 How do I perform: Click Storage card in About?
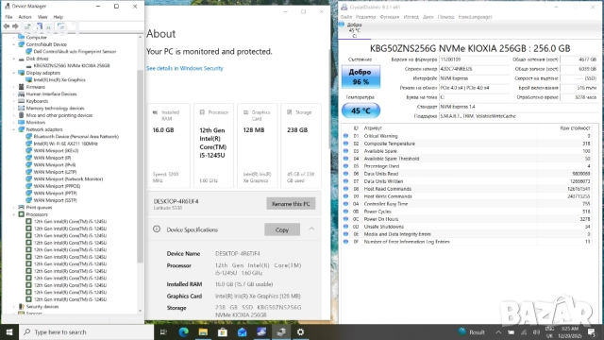[301, 145]
